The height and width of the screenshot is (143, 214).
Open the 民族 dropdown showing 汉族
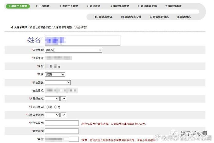(55, 74)
